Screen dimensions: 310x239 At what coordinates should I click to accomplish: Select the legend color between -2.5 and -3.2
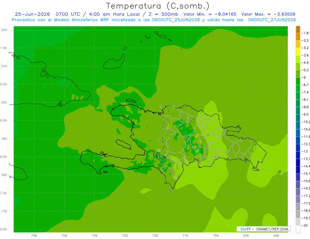point(298,44)
